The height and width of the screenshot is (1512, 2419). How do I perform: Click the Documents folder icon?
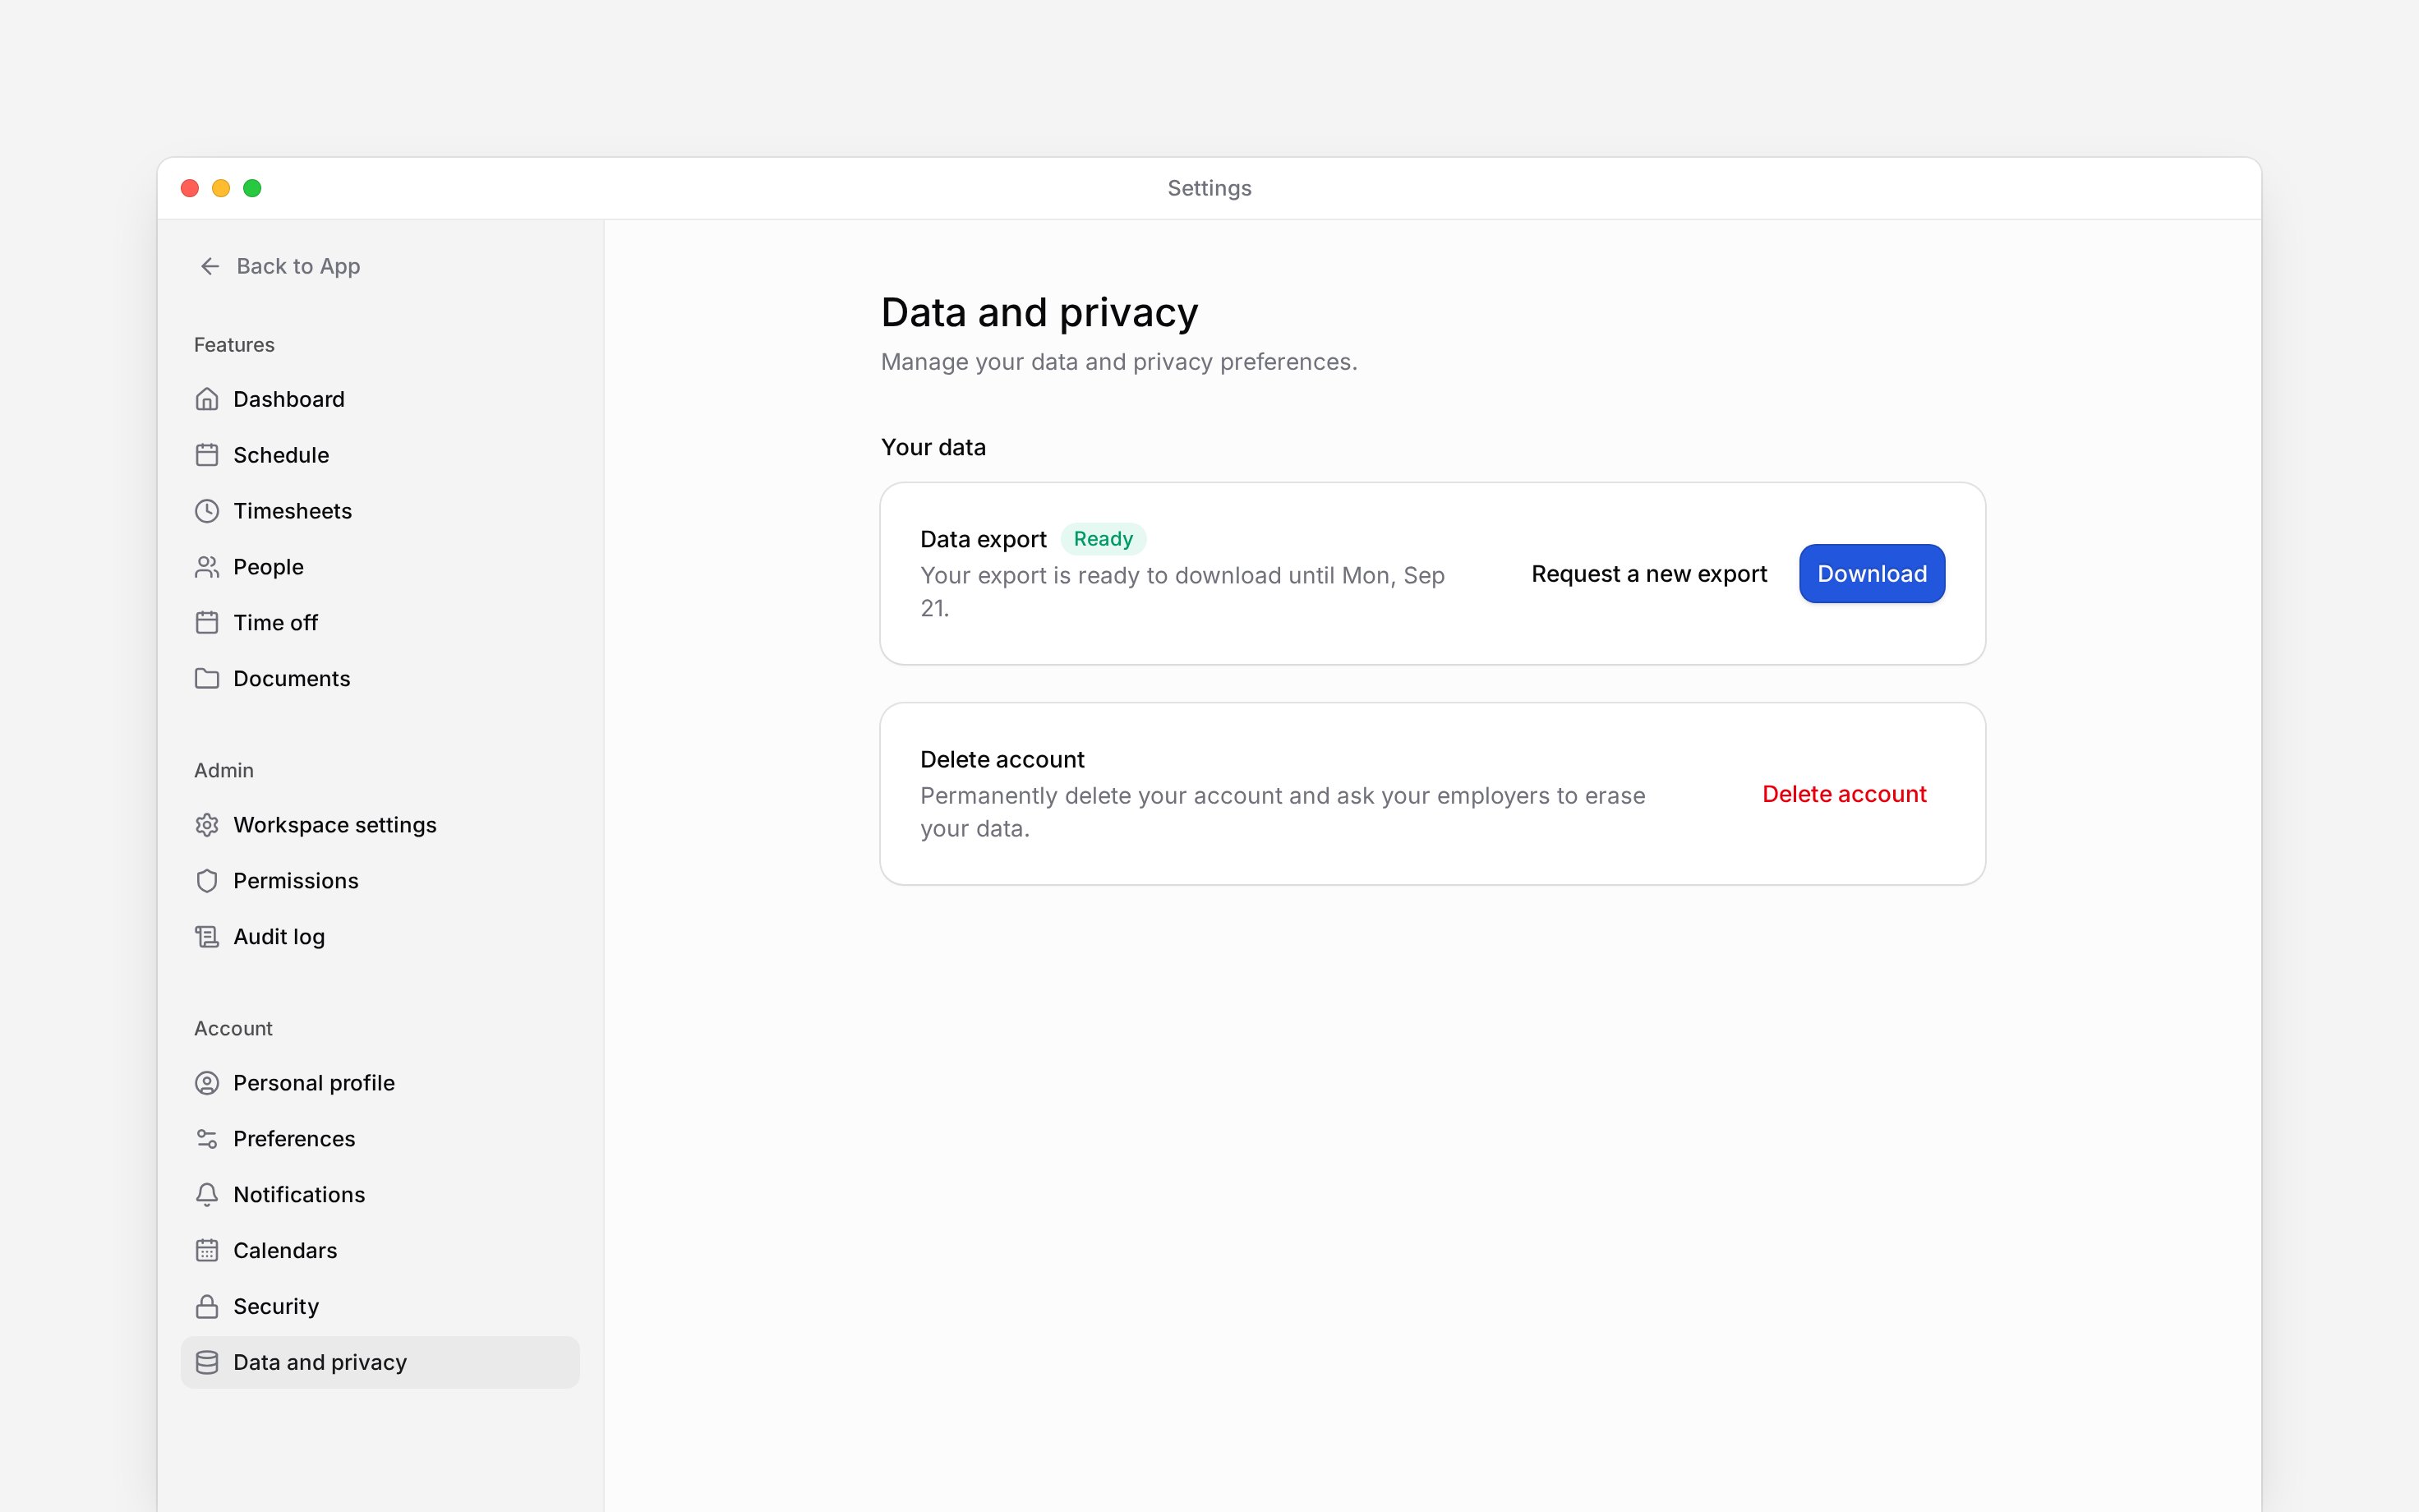[x=207, y=679]
